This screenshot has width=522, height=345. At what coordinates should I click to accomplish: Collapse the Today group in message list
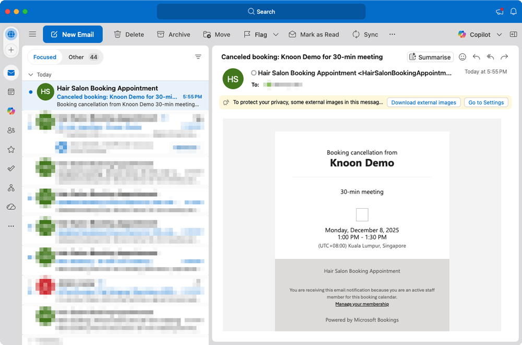click(x=31, y=75)
